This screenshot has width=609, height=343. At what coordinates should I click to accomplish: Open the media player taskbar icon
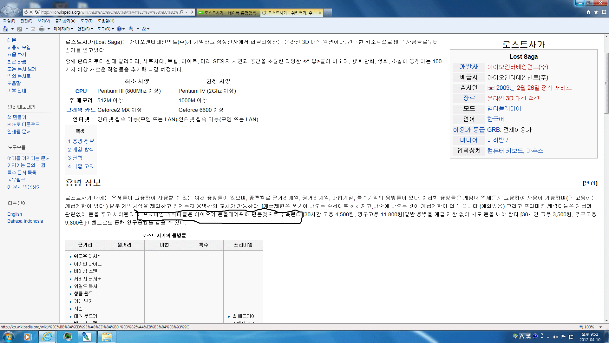(x=27, y=337)
